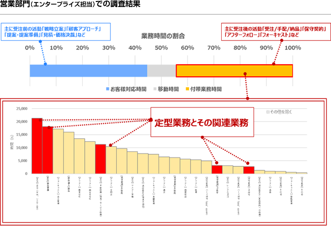This screenshot has width=331, height=226.
Task: Click the 業務時間の割合 chart title
Action: click(162, 36)
